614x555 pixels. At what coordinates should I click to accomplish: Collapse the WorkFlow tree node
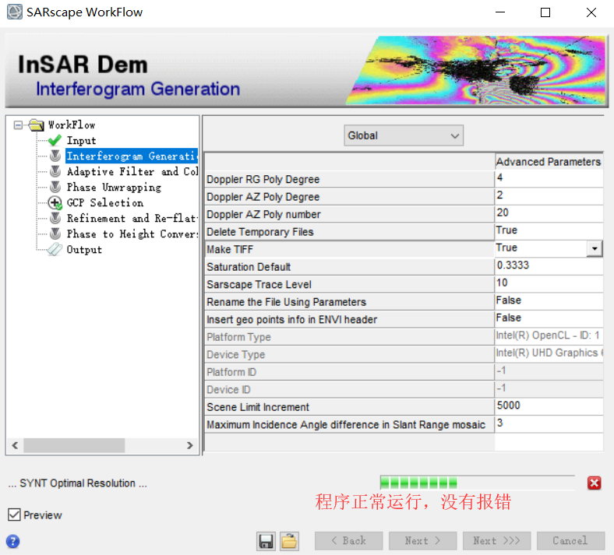pos(18,125)
